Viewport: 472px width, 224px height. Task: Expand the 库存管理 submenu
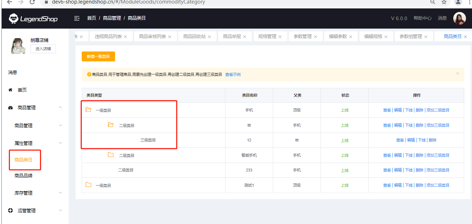pyautogui.click(x=61, y=193)
